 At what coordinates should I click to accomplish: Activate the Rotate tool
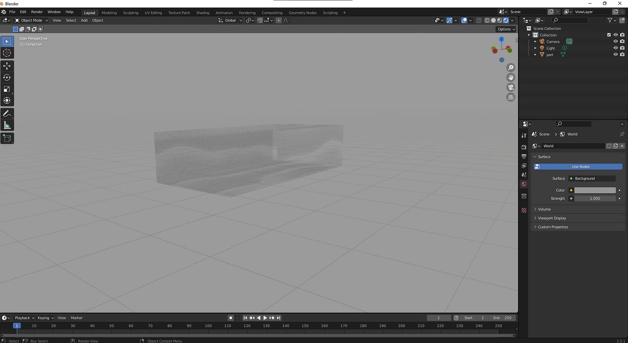click(x=7, y=77)
